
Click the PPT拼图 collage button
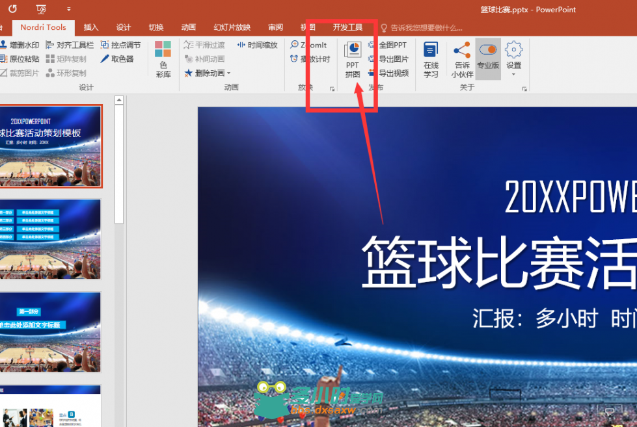[x=353, y=60]
